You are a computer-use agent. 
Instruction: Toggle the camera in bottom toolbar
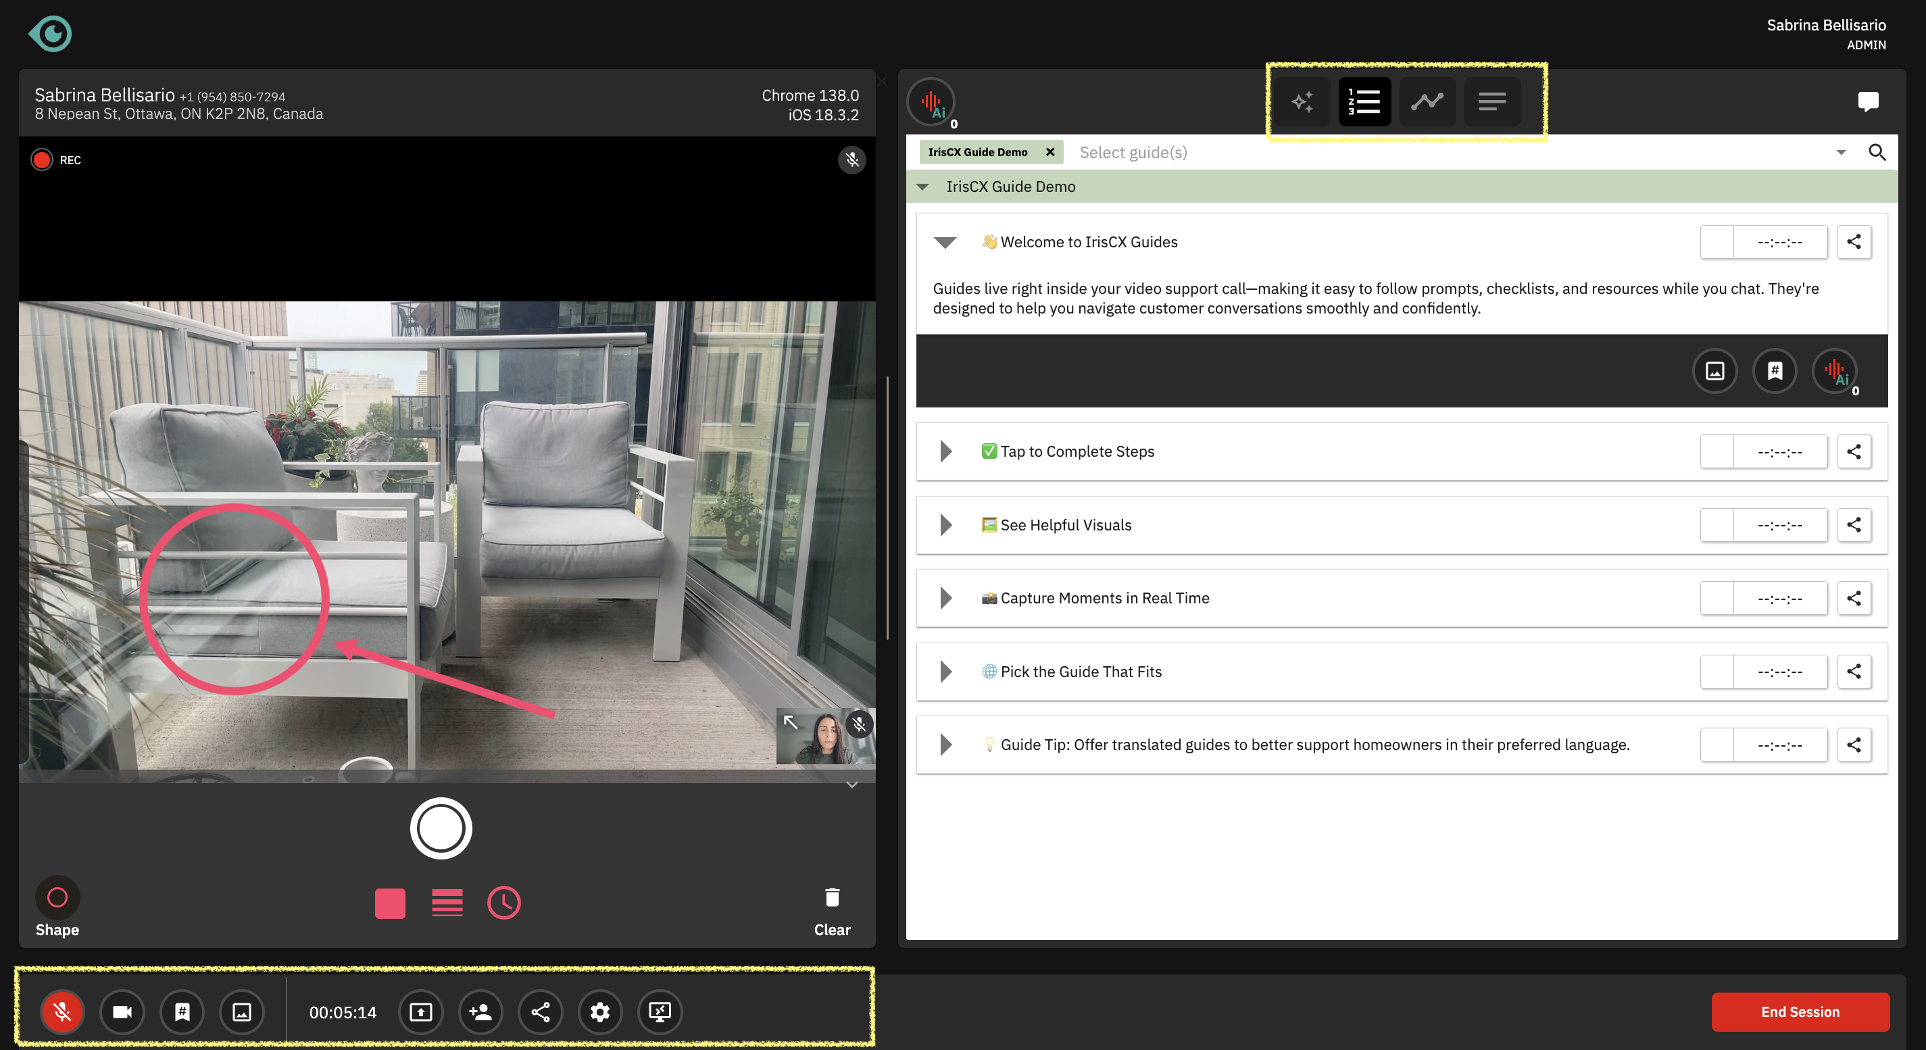122,1012
